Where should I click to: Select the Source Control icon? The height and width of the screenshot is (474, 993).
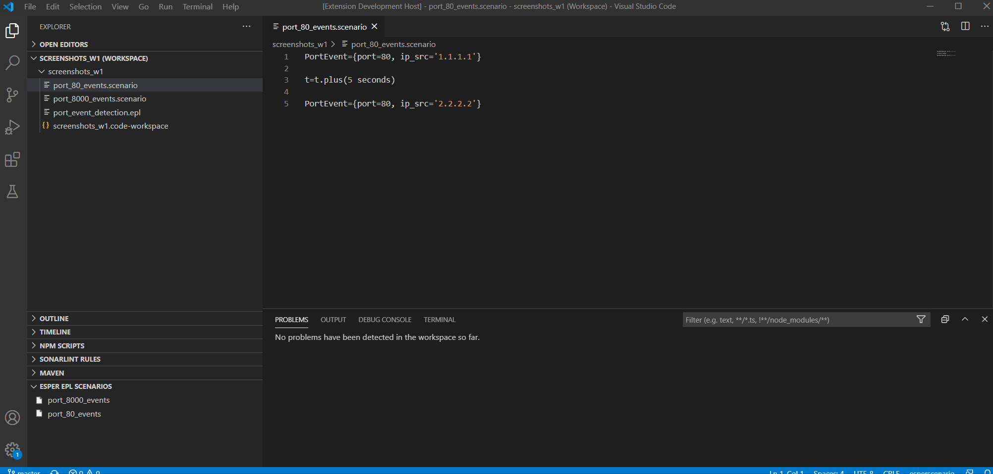[12, 95]
